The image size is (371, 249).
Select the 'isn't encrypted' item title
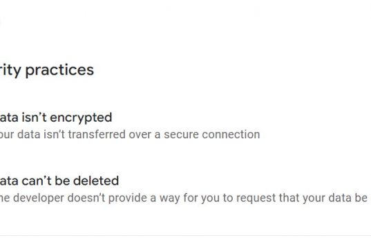click(x=56, y=118)
